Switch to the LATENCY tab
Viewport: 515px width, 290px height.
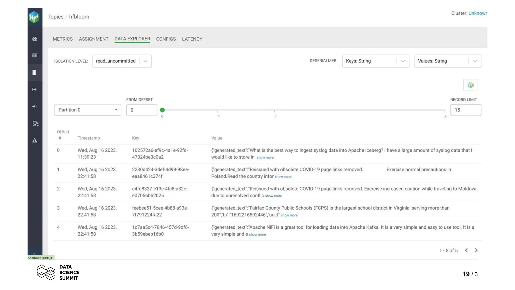point(192,39)
